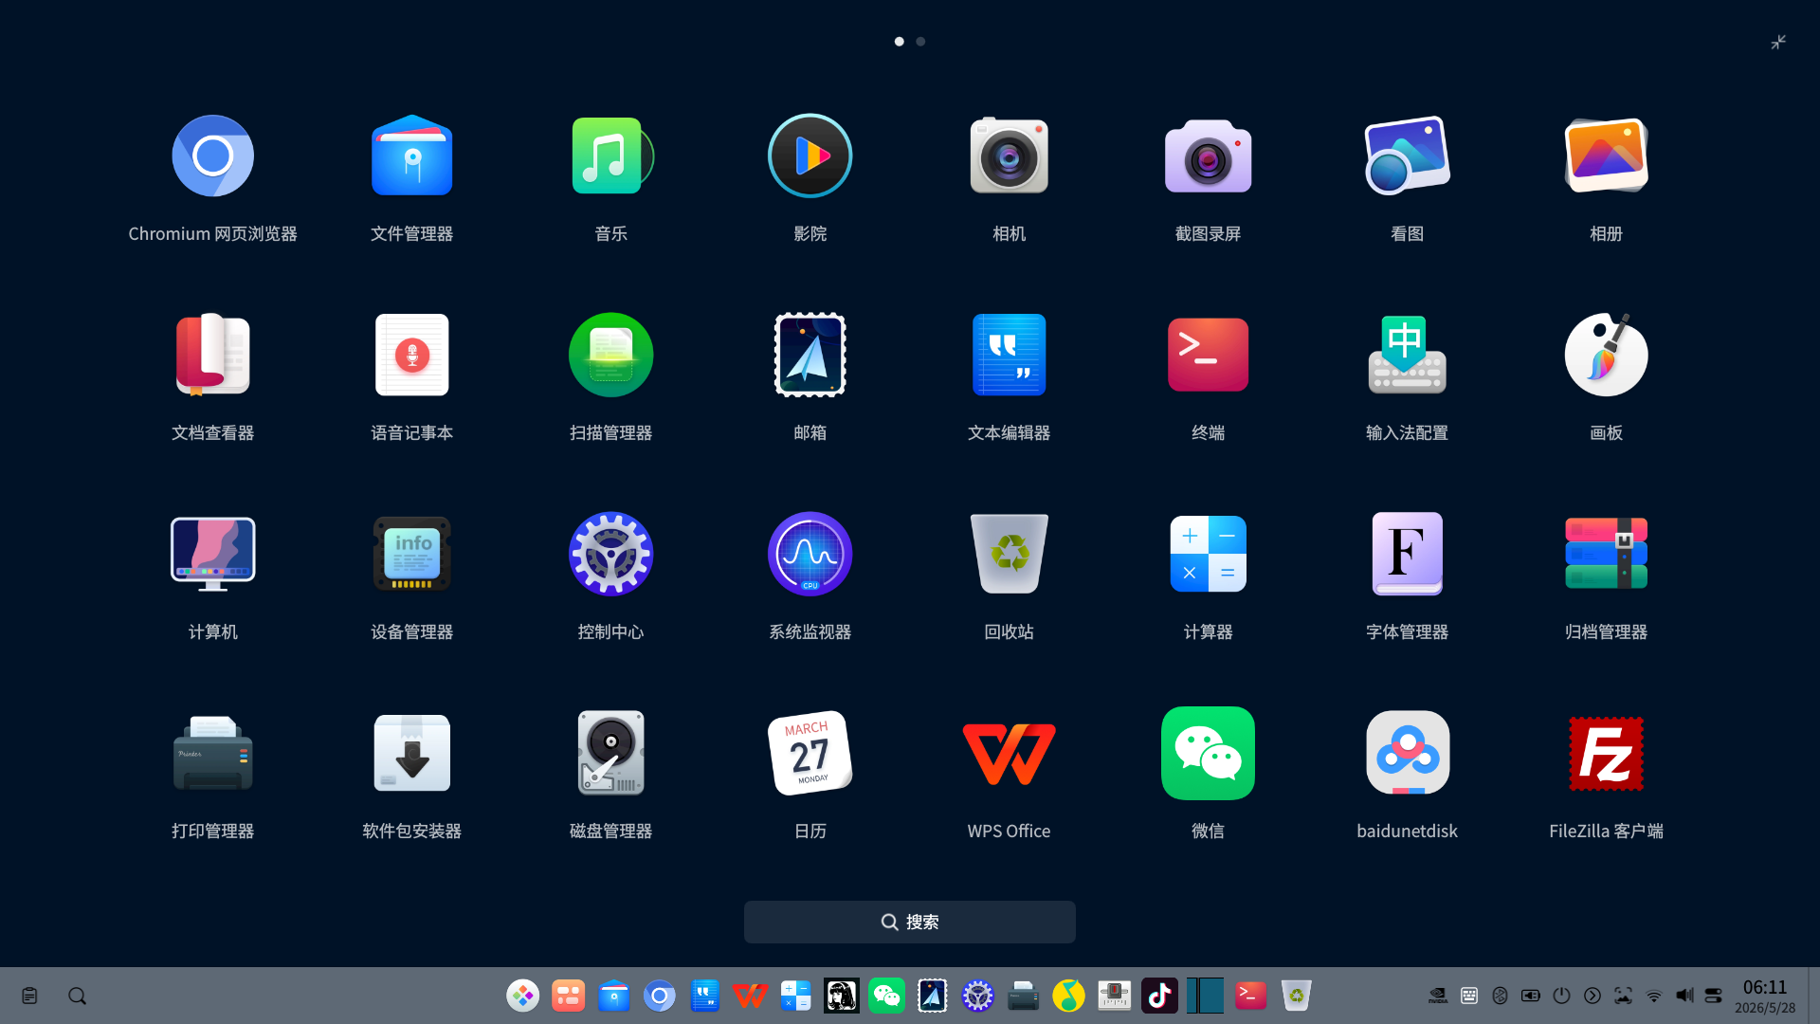Viewport: 1820px width, 1024px height.
Task: Open 输入法配置 input method settings
Action: pos(1407,356)
